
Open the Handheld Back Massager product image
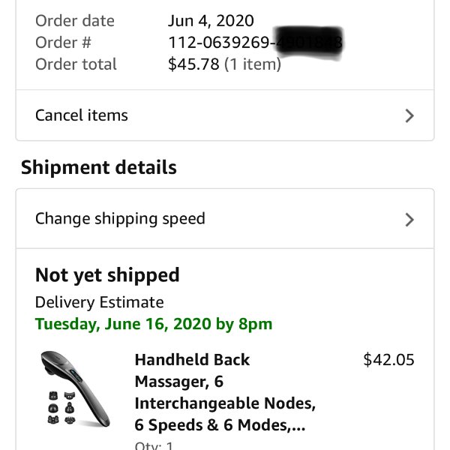tap(76, 388)
